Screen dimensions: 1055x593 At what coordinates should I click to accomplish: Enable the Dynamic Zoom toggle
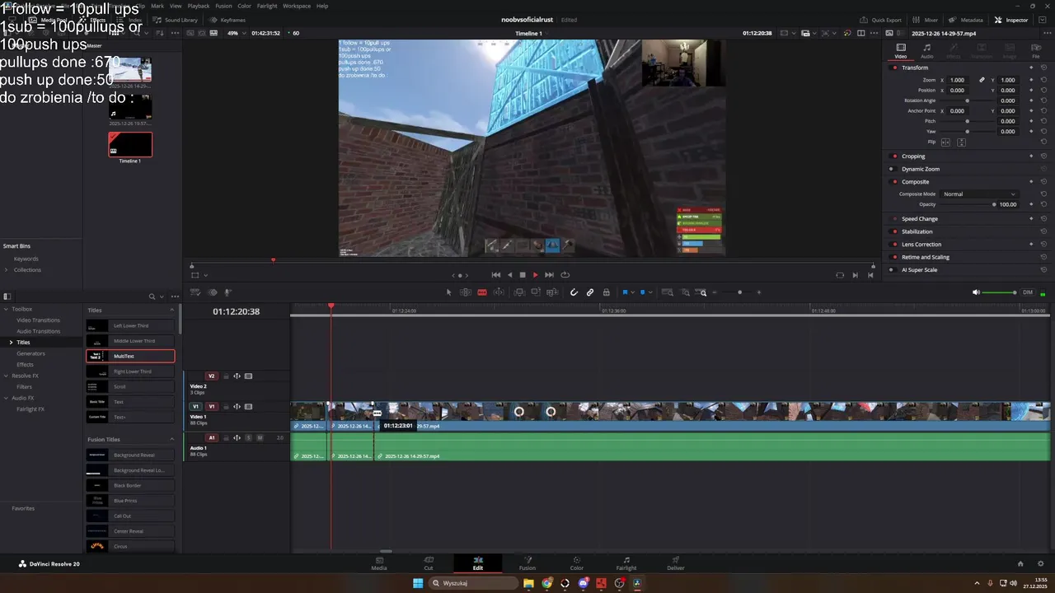892,169
